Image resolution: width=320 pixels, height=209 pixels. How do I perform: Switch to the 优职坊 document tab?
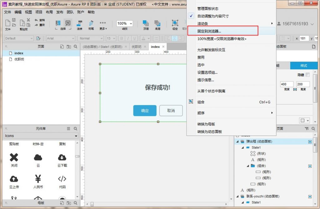tap(136, 47)
